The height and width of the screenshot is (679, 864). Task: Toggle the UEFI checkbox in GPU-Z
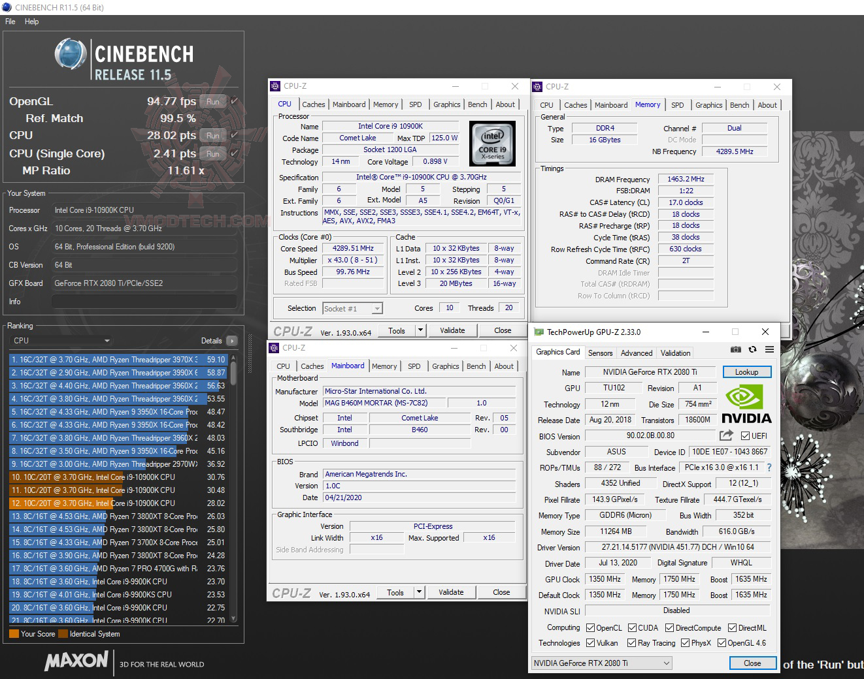click(746, 436)
